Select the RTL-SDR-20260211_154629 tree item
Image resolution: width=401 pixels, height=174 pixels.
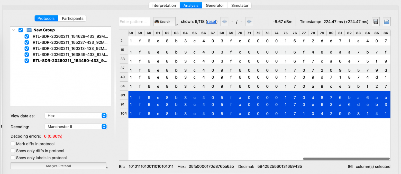point(70,36)
